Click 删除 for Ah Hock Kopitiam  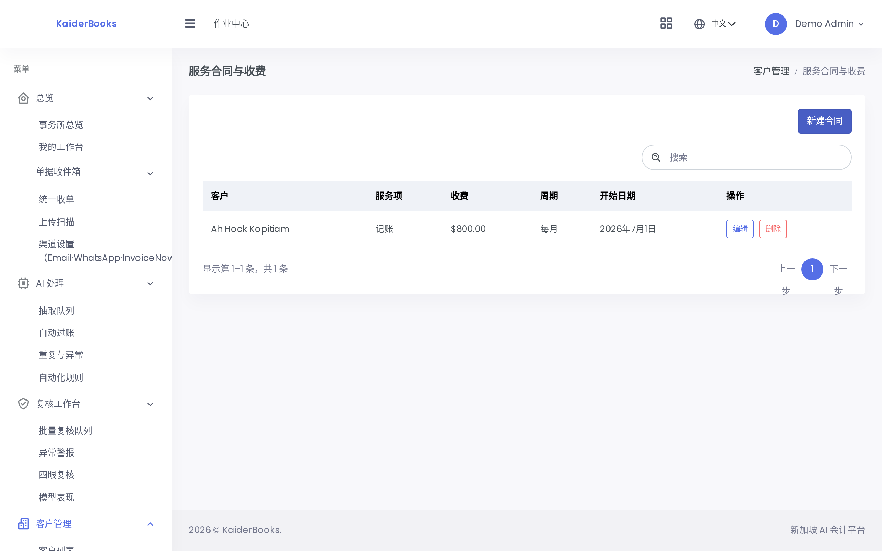[773, 229]
